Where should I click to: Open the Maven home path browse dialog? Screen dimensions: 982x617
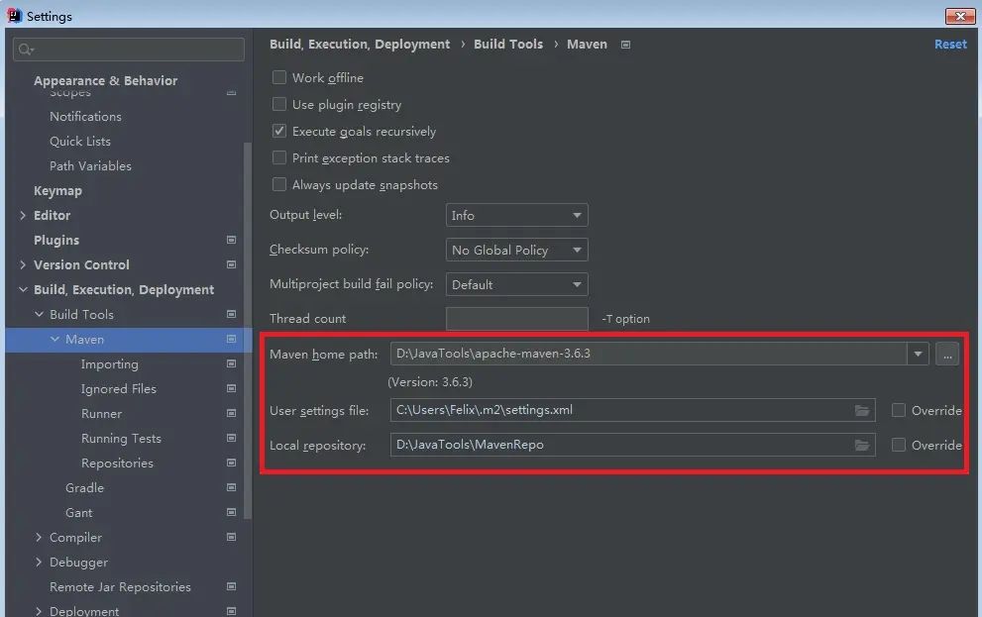tap(947, 354)
